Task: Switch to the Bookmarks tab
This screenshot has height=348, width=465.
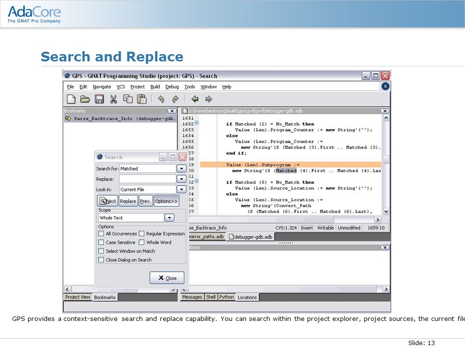Action: point(105,297)
